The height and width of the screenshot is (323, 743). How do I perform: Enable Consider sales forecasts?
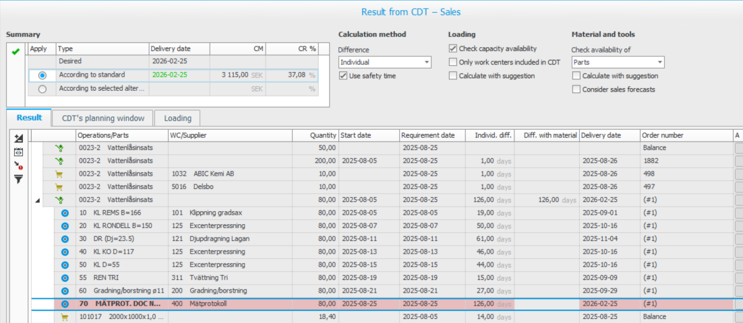[x=576, y=89]
